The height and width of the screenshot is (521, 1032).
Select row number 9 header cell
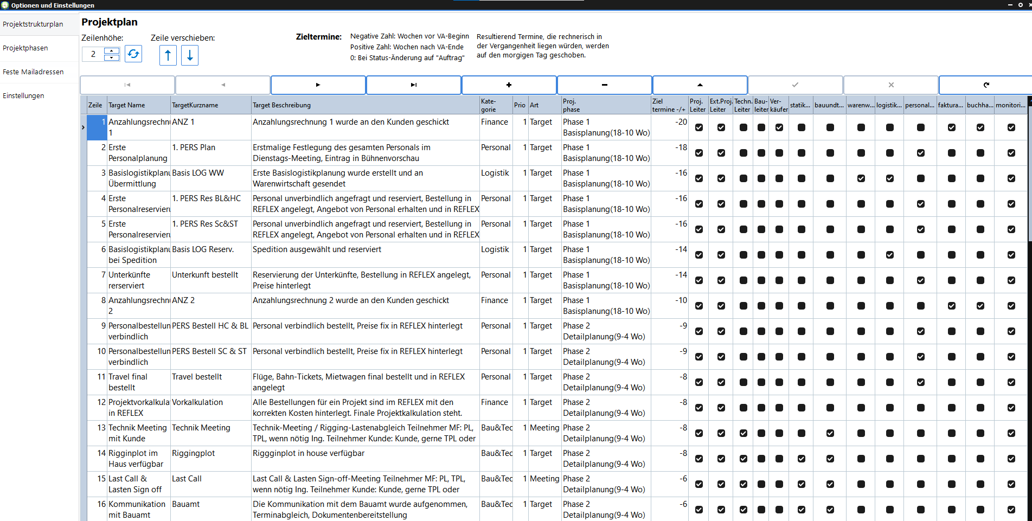[97, 331]
